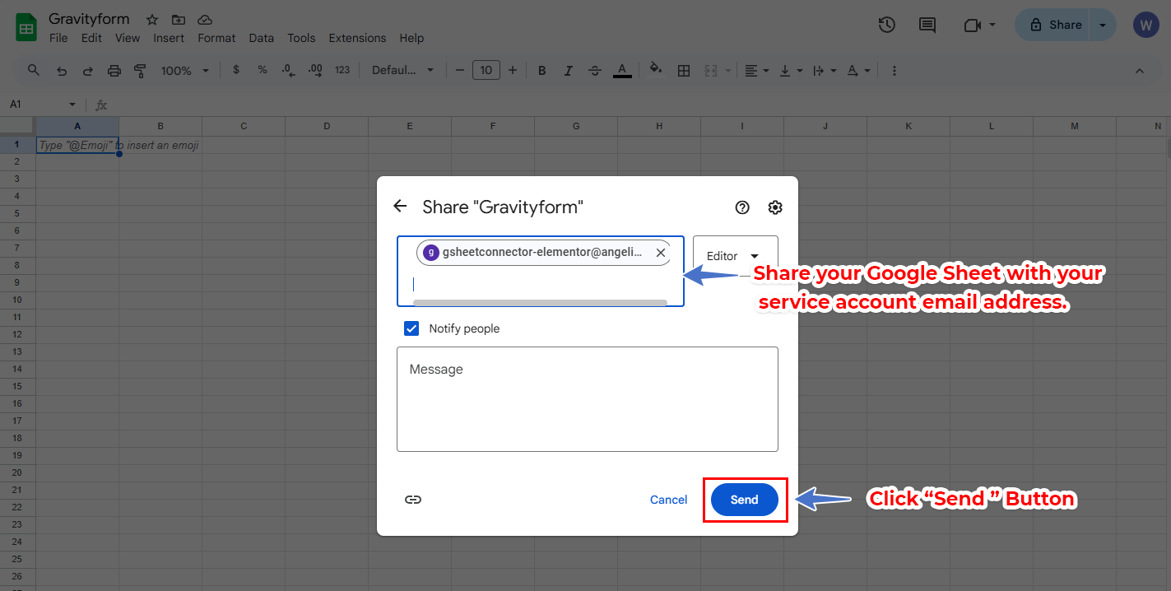Uncheck the Notify people checkbox
The width and height of the screenshot is (1171, 591).
(x=411, y=328)
